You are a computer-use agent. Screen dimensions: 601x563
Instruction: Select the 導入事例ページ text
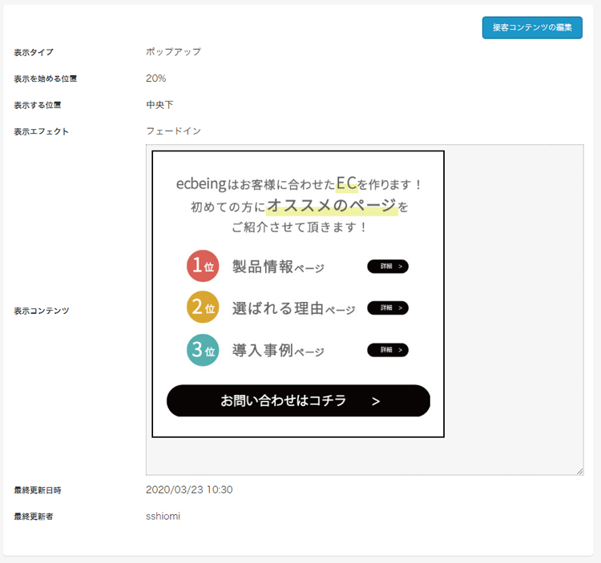[x=278, y=350]
